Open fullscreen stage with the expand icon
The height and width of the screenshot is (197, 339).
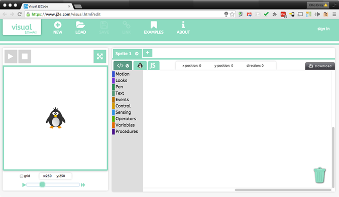[x=99, y=57]
